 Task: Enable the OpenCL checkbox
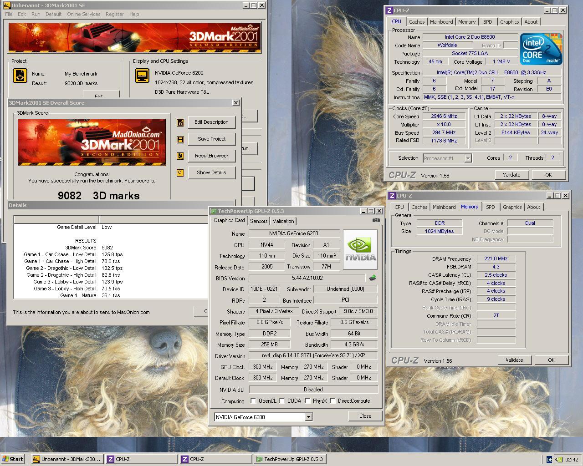click(x=253, y=401)
